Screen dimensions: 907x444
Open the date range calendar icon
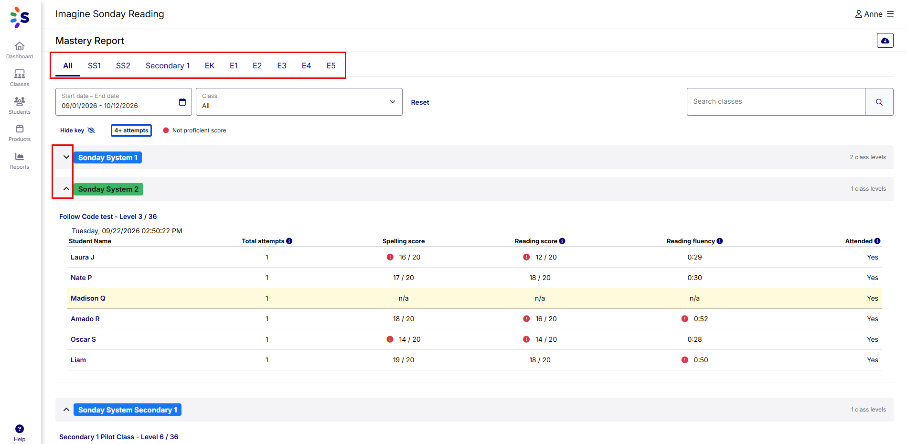[182, 102]
